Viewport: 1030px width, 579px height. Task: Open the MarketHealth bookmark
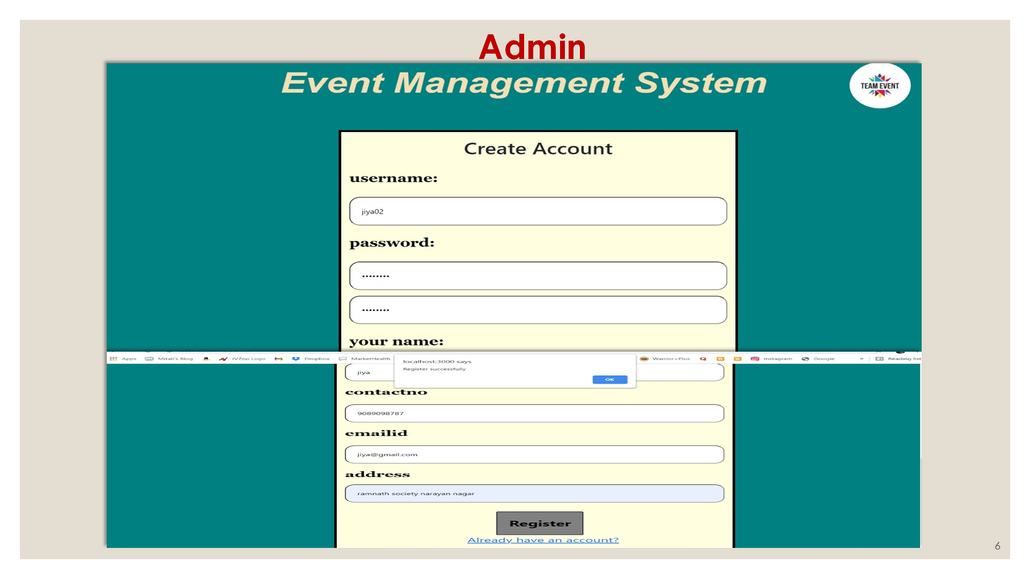[365, 359]
